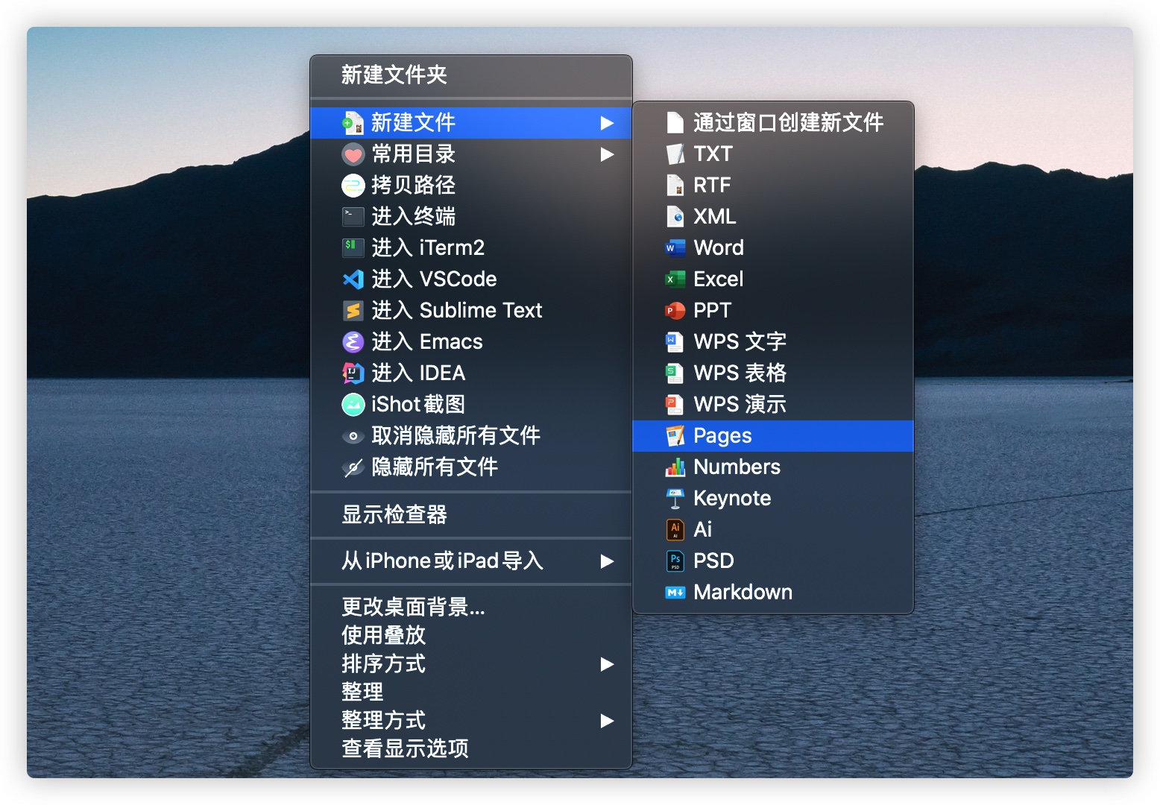Click the RTF file icon
1160x805 pixels.
675,186
